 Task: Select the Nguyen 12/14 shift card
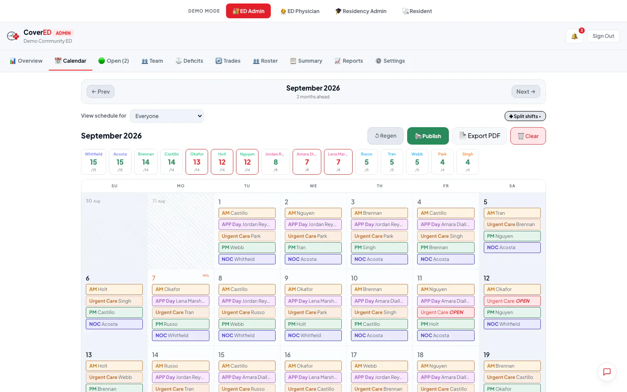coord(247,162)
